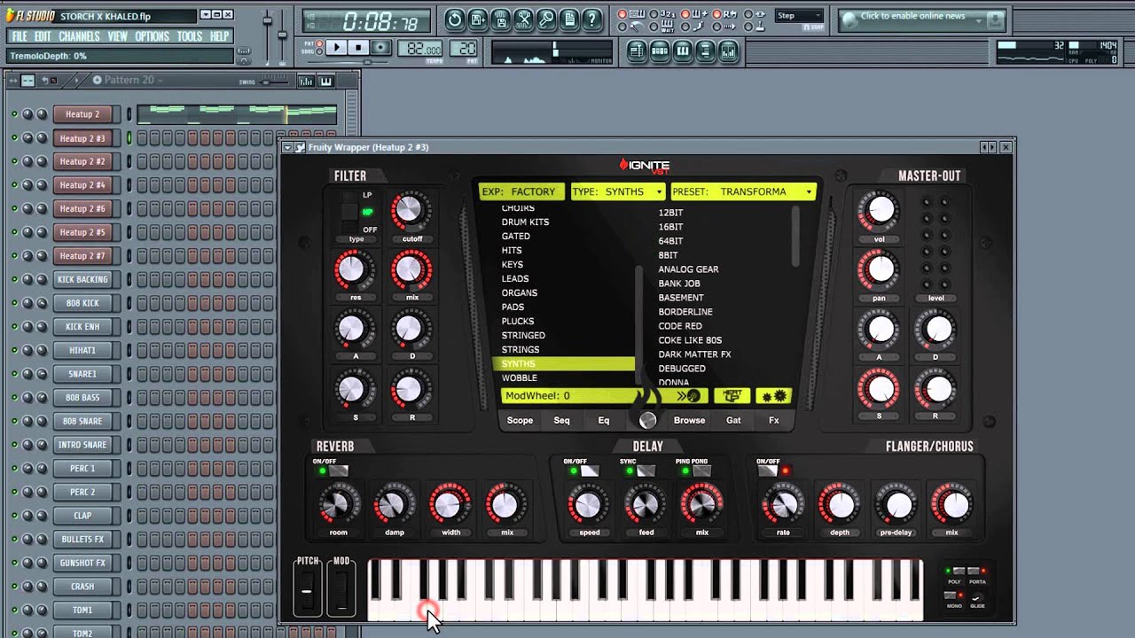The width and height of the screenshot is (1135, 638).
Task: Open the OPTIONS menu
Action: click(152, 36)
